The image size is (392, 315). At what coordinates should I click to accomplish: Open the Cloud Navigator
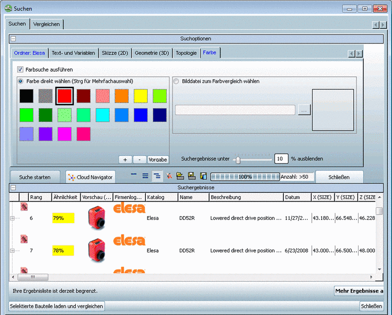tap(90, 177)
